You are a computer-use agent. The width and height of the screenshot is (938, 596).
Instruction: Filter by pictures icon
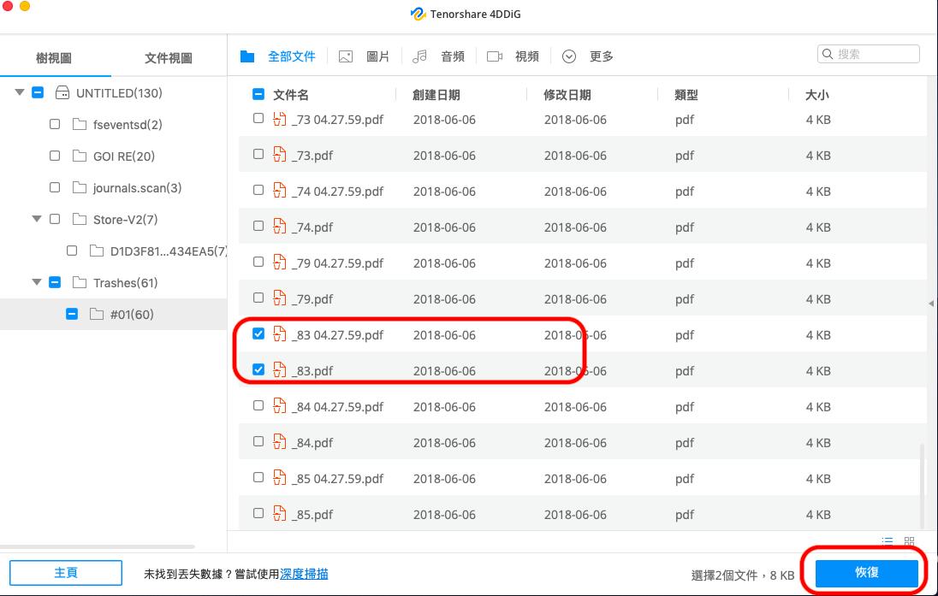coord(346,56)
